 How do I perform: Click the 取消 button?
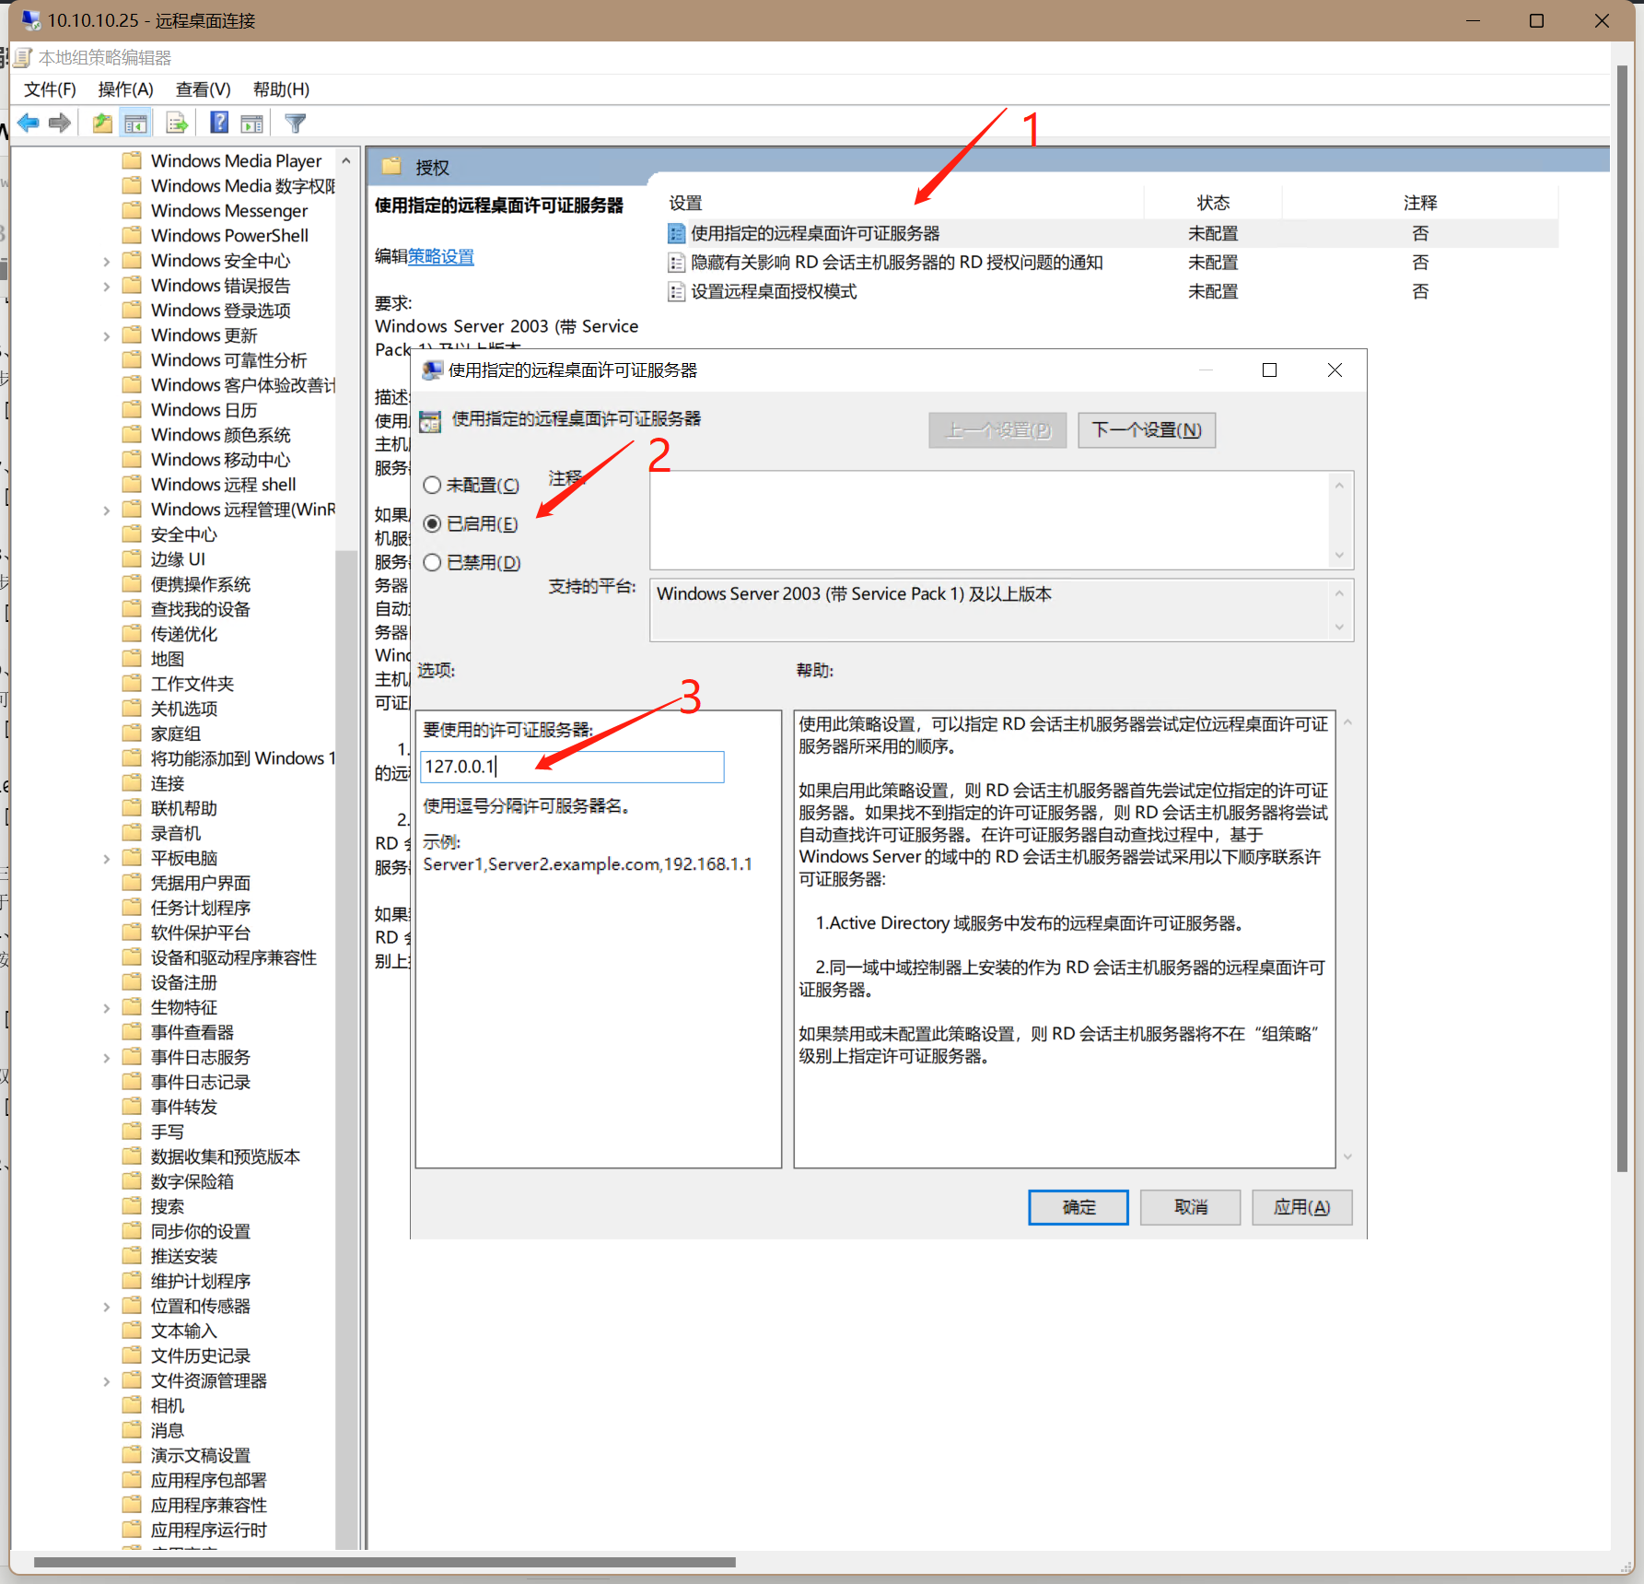(x=1190, y=1207)
